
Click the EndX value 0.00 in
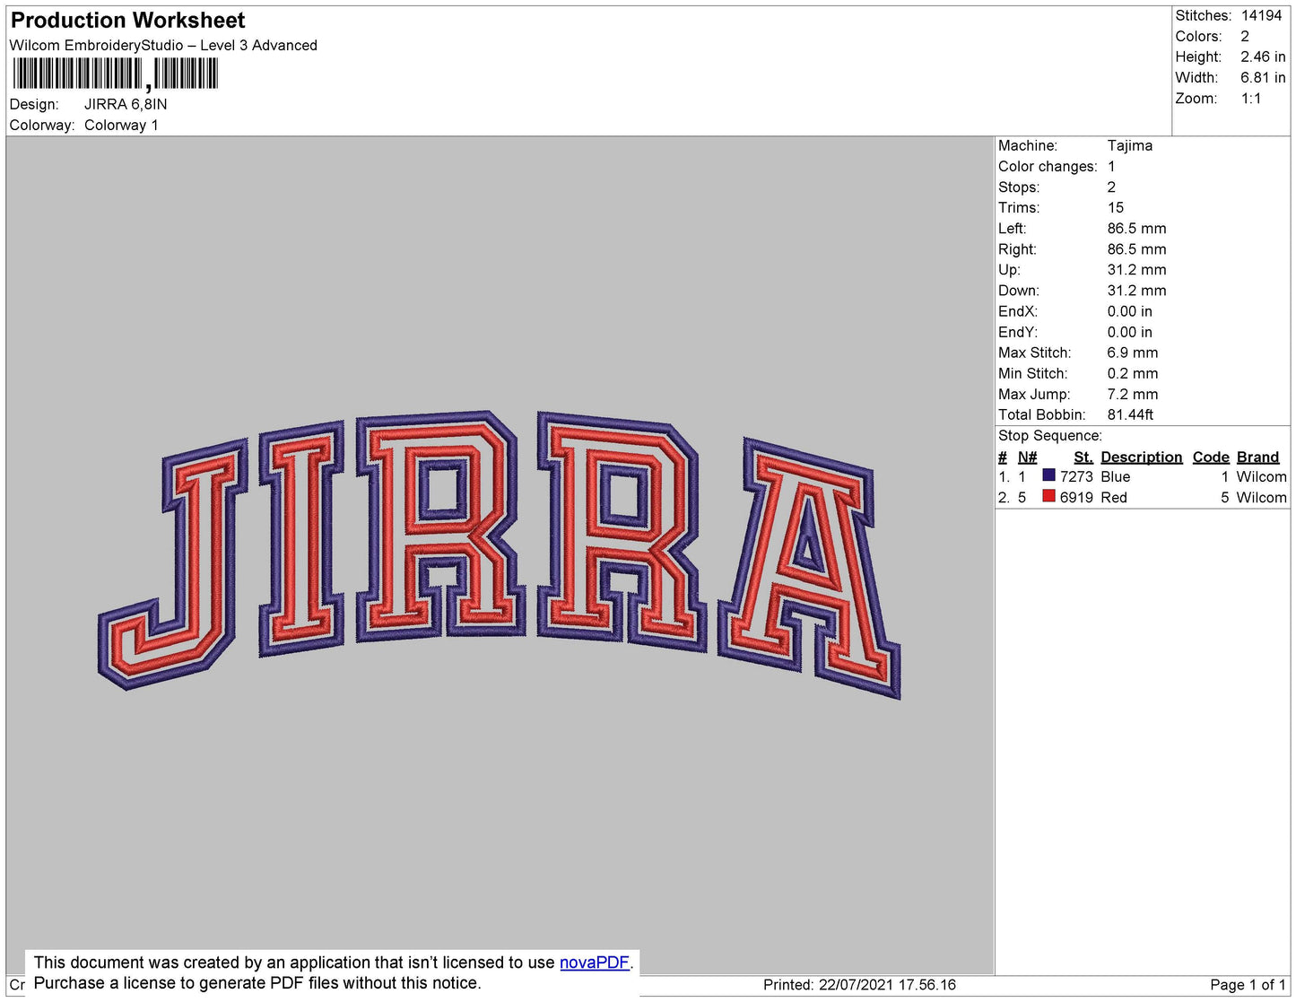pos(1129,312)
